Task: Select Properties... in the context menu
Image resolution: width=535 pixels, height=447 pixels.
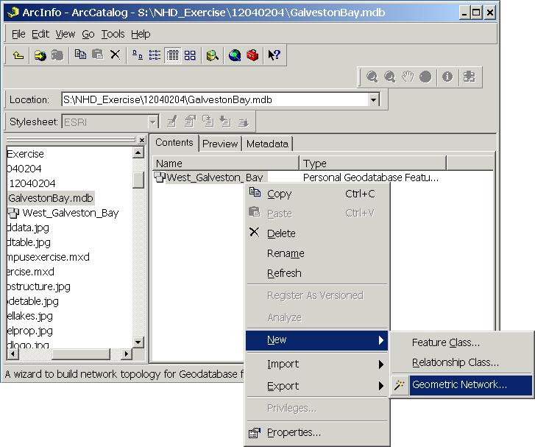Action: pos(294,432)
